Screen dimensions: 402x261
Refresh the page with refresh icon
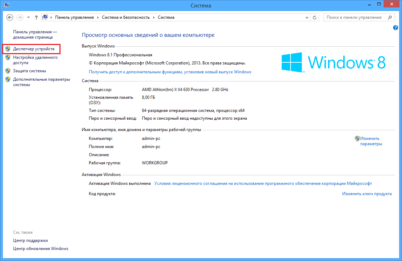(315, 17)
